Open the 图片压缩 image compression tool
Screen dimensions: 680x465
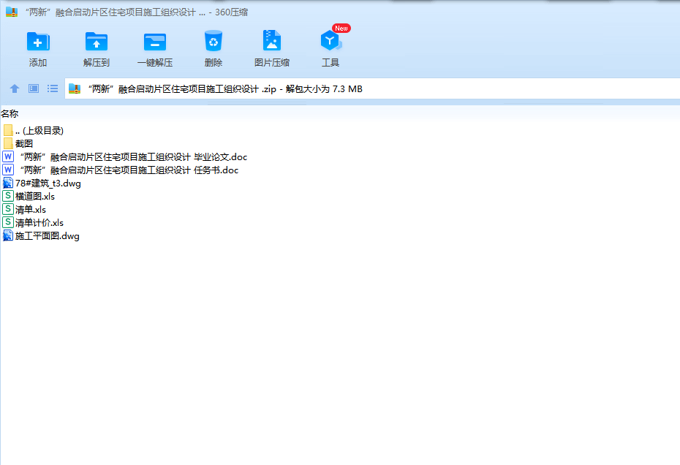tap(272, 40)
